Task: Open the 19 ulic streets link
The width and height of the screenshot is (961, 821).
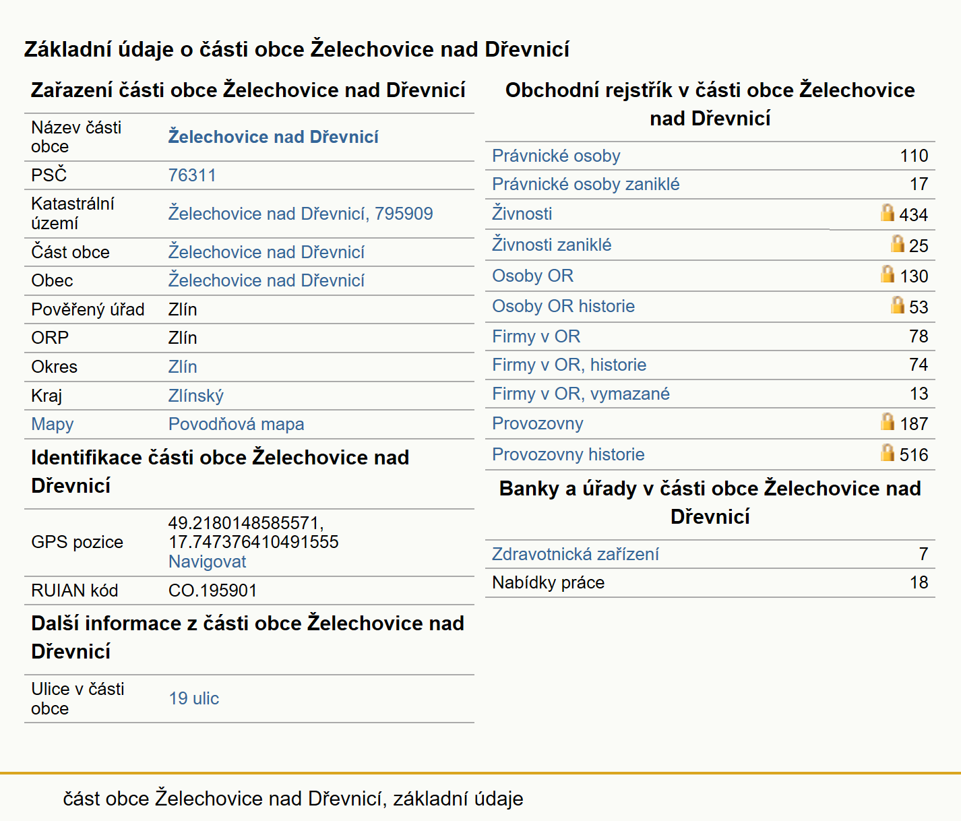Action: click(x=193, y=698)
